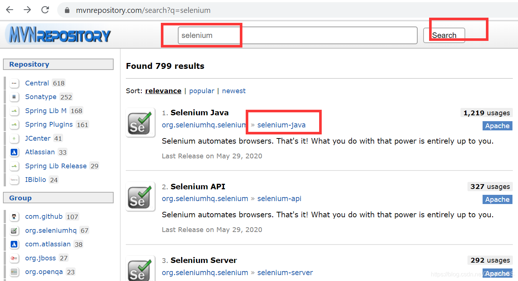Open the Selenium Server result logo
Image resolution: width=518 pixels, height=281 pixels.
140,268
